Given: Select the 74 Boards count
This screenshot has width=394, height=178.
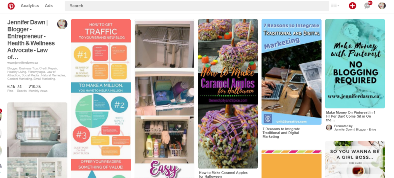Looking at the screenshot, I should pyautogui.click(x=22, y=88).
